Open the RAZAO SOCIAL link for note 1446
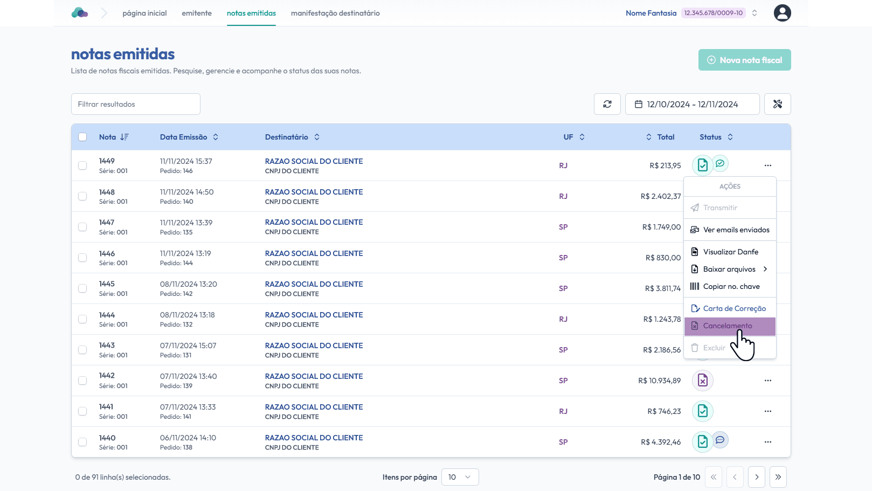Screen dimensions: 872x491 314,253
